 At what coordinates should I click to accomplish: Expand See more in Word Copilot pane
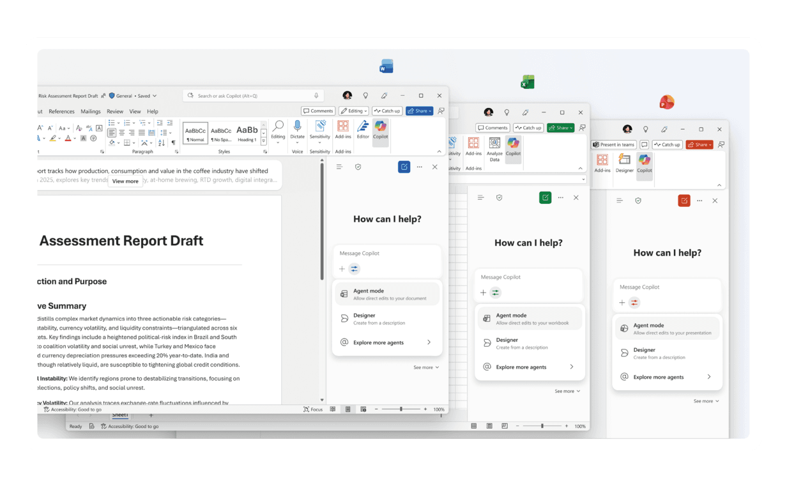point(425,367)
